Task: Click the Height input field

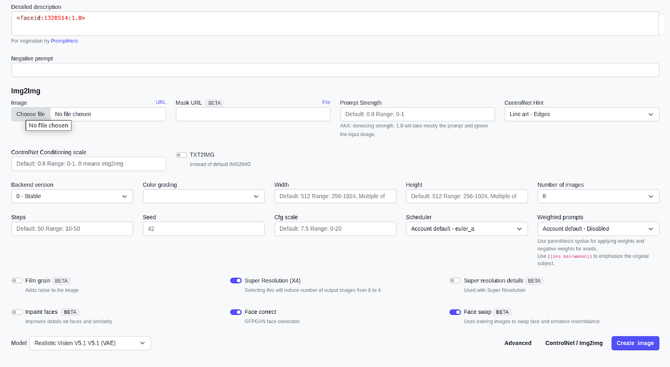Action: point(467,196)
